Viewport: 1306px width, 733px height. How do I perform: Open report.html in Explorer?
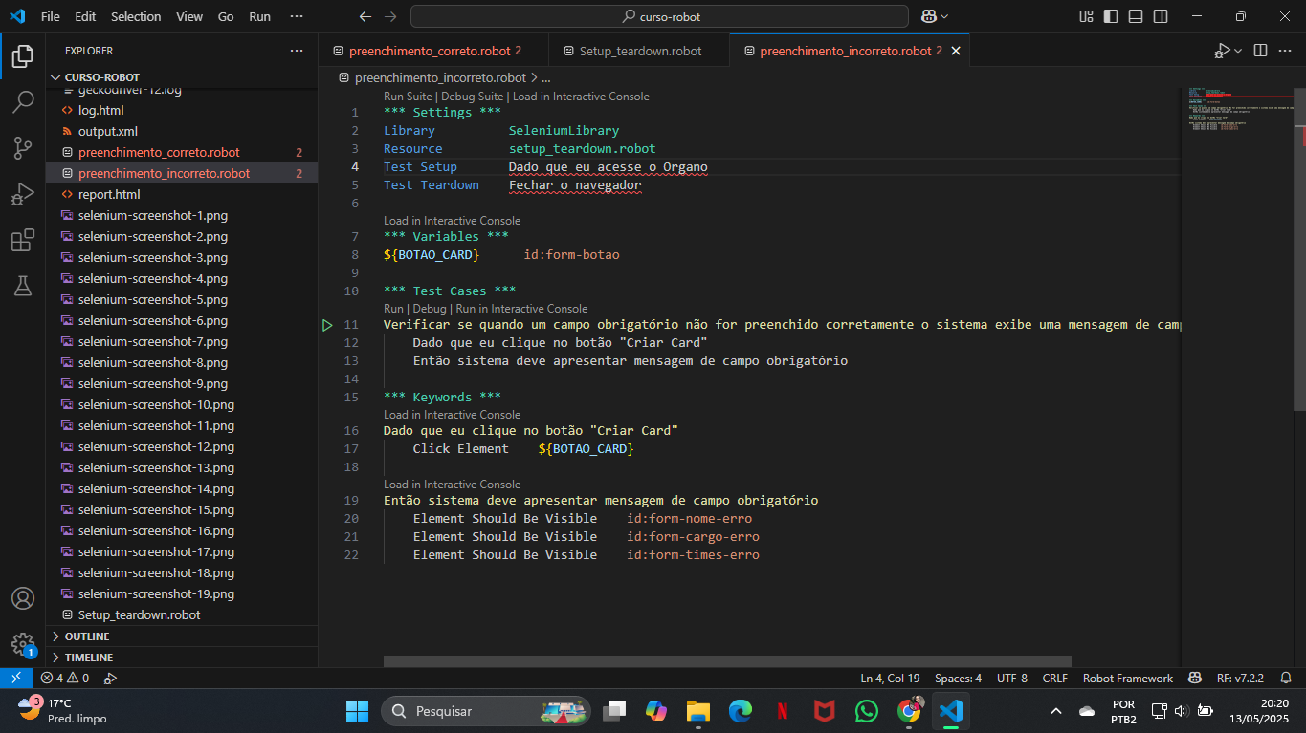(x=182, y=194)
